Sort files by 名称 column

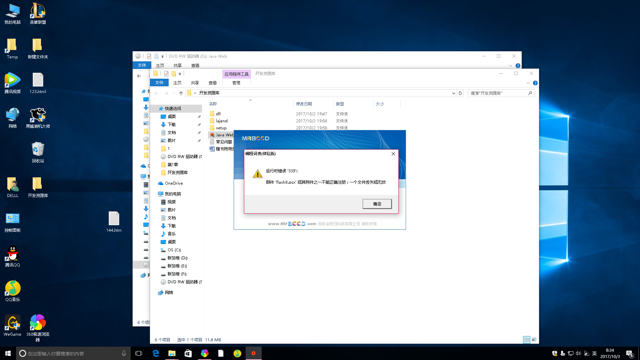(x=213, y=104)
